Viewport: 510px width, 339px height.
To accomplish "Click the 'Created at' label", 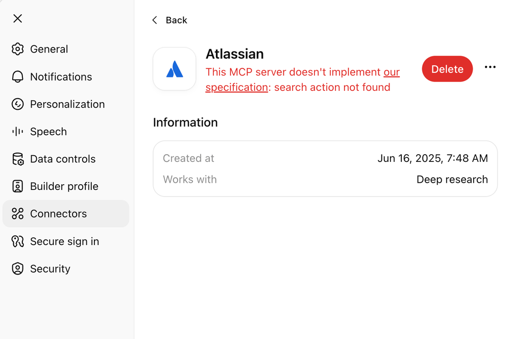I will (x=188, y=158).
